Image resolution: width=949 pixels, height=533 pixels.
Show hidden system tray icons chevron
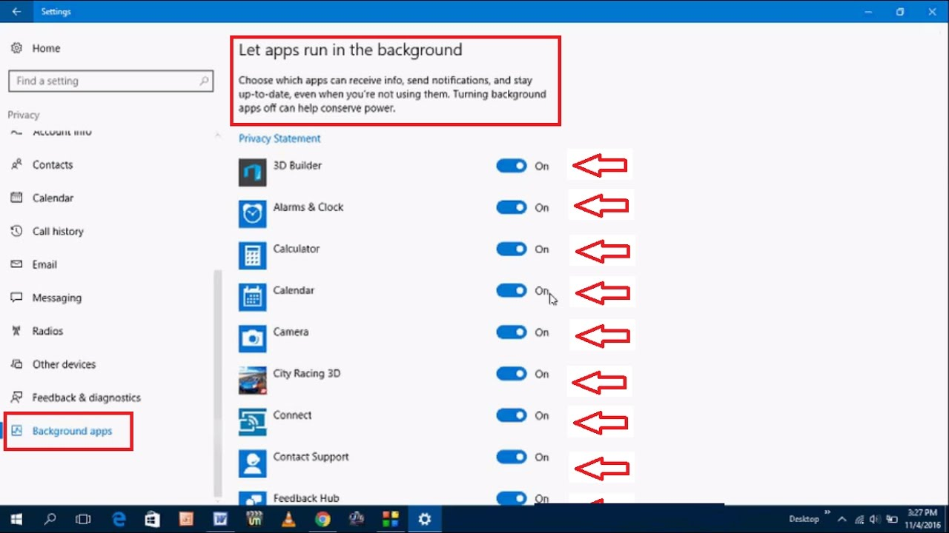843,519
